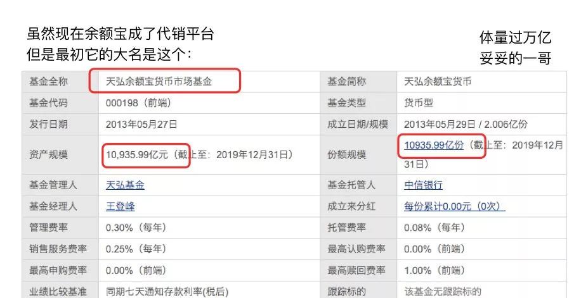Select the short name 天弘余额宝货币
581x298 pixels.
click(x=438, y=82)
